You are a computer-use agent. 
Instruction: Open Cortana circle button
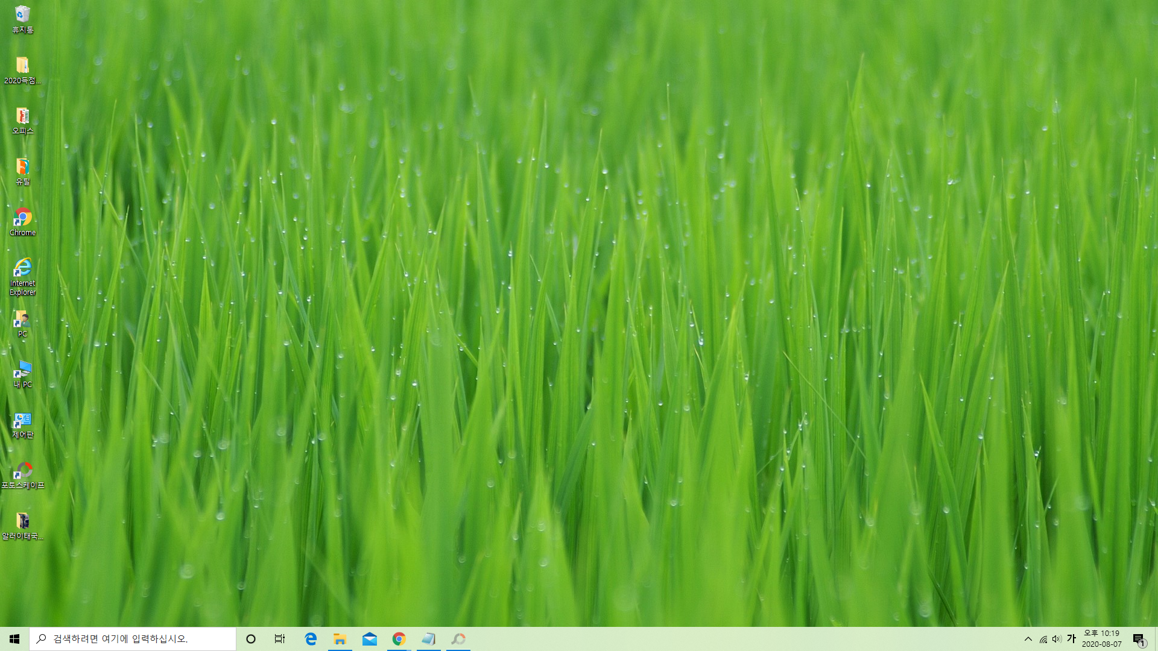pyautogui.click(x=251, y=639)
